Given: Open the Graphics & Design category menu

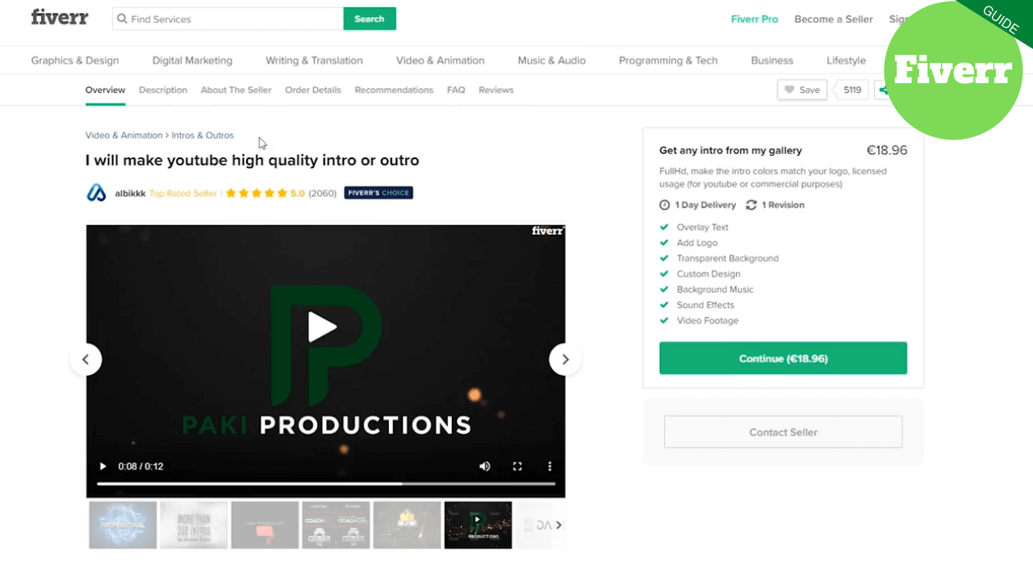Looking at the screenshot, I should tap(75, 61).
